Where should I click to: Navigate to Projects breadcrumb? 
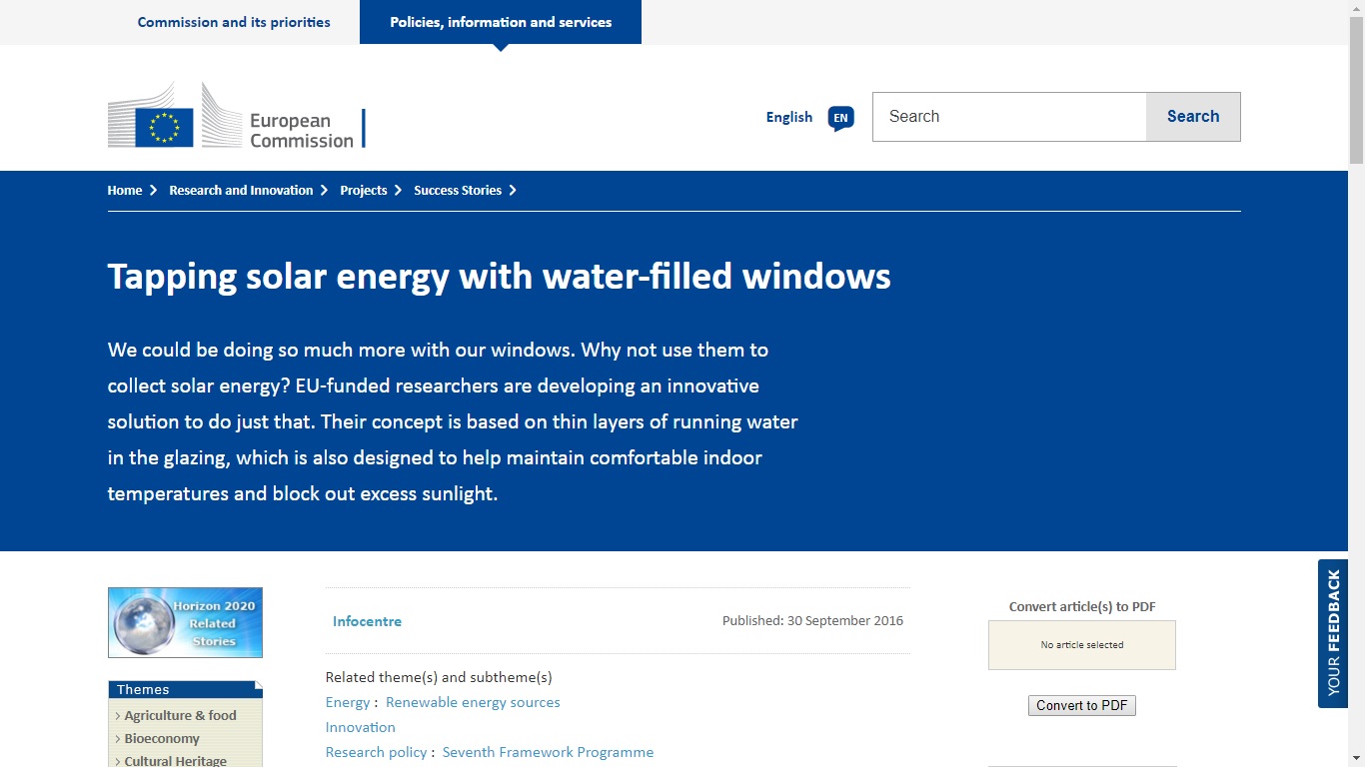coord(363,191)
